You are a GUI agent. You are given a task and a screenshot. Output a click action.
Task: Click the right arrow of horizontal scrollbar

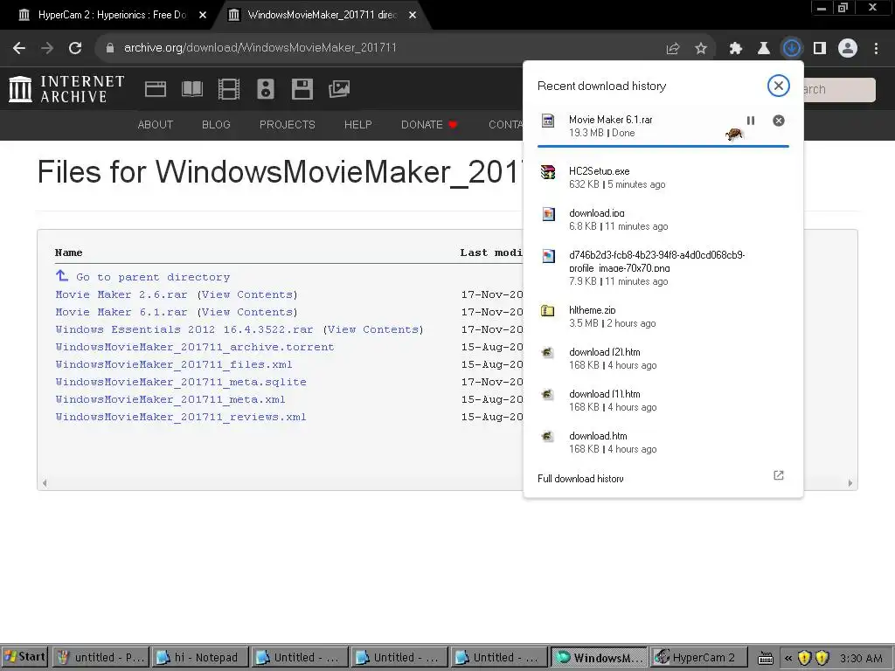pos(850,483)
